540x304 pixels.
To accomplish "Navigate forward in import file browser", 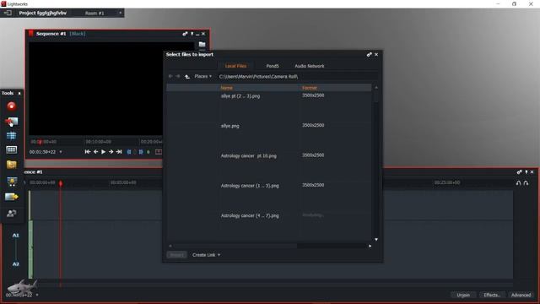I will [178, 76].
